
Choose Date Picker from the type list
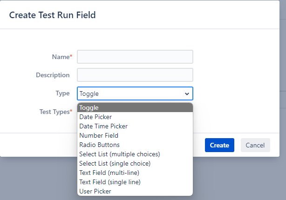click(95, 117)
